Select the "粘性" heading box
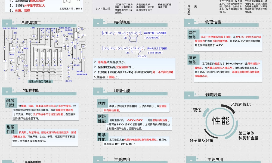The image size is (272, 163). point(102,104)
